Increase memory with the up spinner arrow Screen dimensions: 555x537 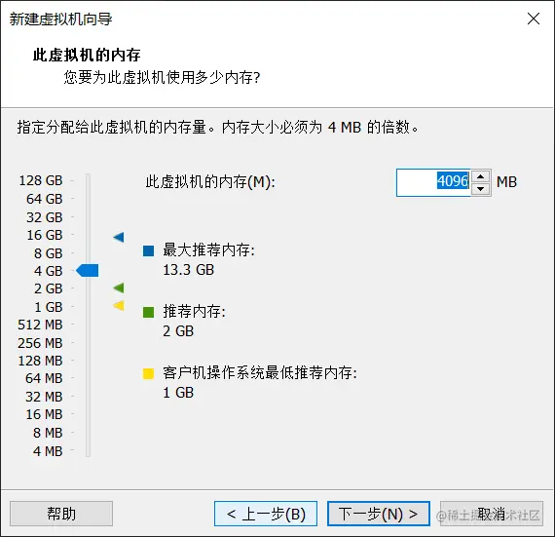pyautogui.click(x=480, y=176)
